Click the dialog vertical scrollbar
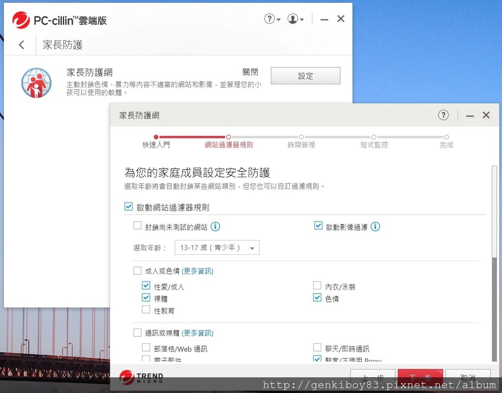This screenshot has width=502, height=393. 494,264
